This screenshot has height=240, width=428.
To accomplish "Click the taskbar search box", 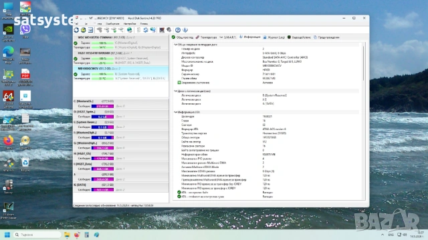I will coord(37,235).
